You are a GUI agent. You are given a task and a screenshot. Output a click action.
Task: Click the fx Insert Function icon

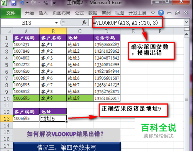(x=84, y=23)
